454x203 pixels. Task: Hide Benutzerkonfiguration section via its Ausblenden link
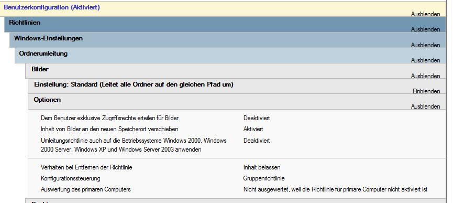425,14
